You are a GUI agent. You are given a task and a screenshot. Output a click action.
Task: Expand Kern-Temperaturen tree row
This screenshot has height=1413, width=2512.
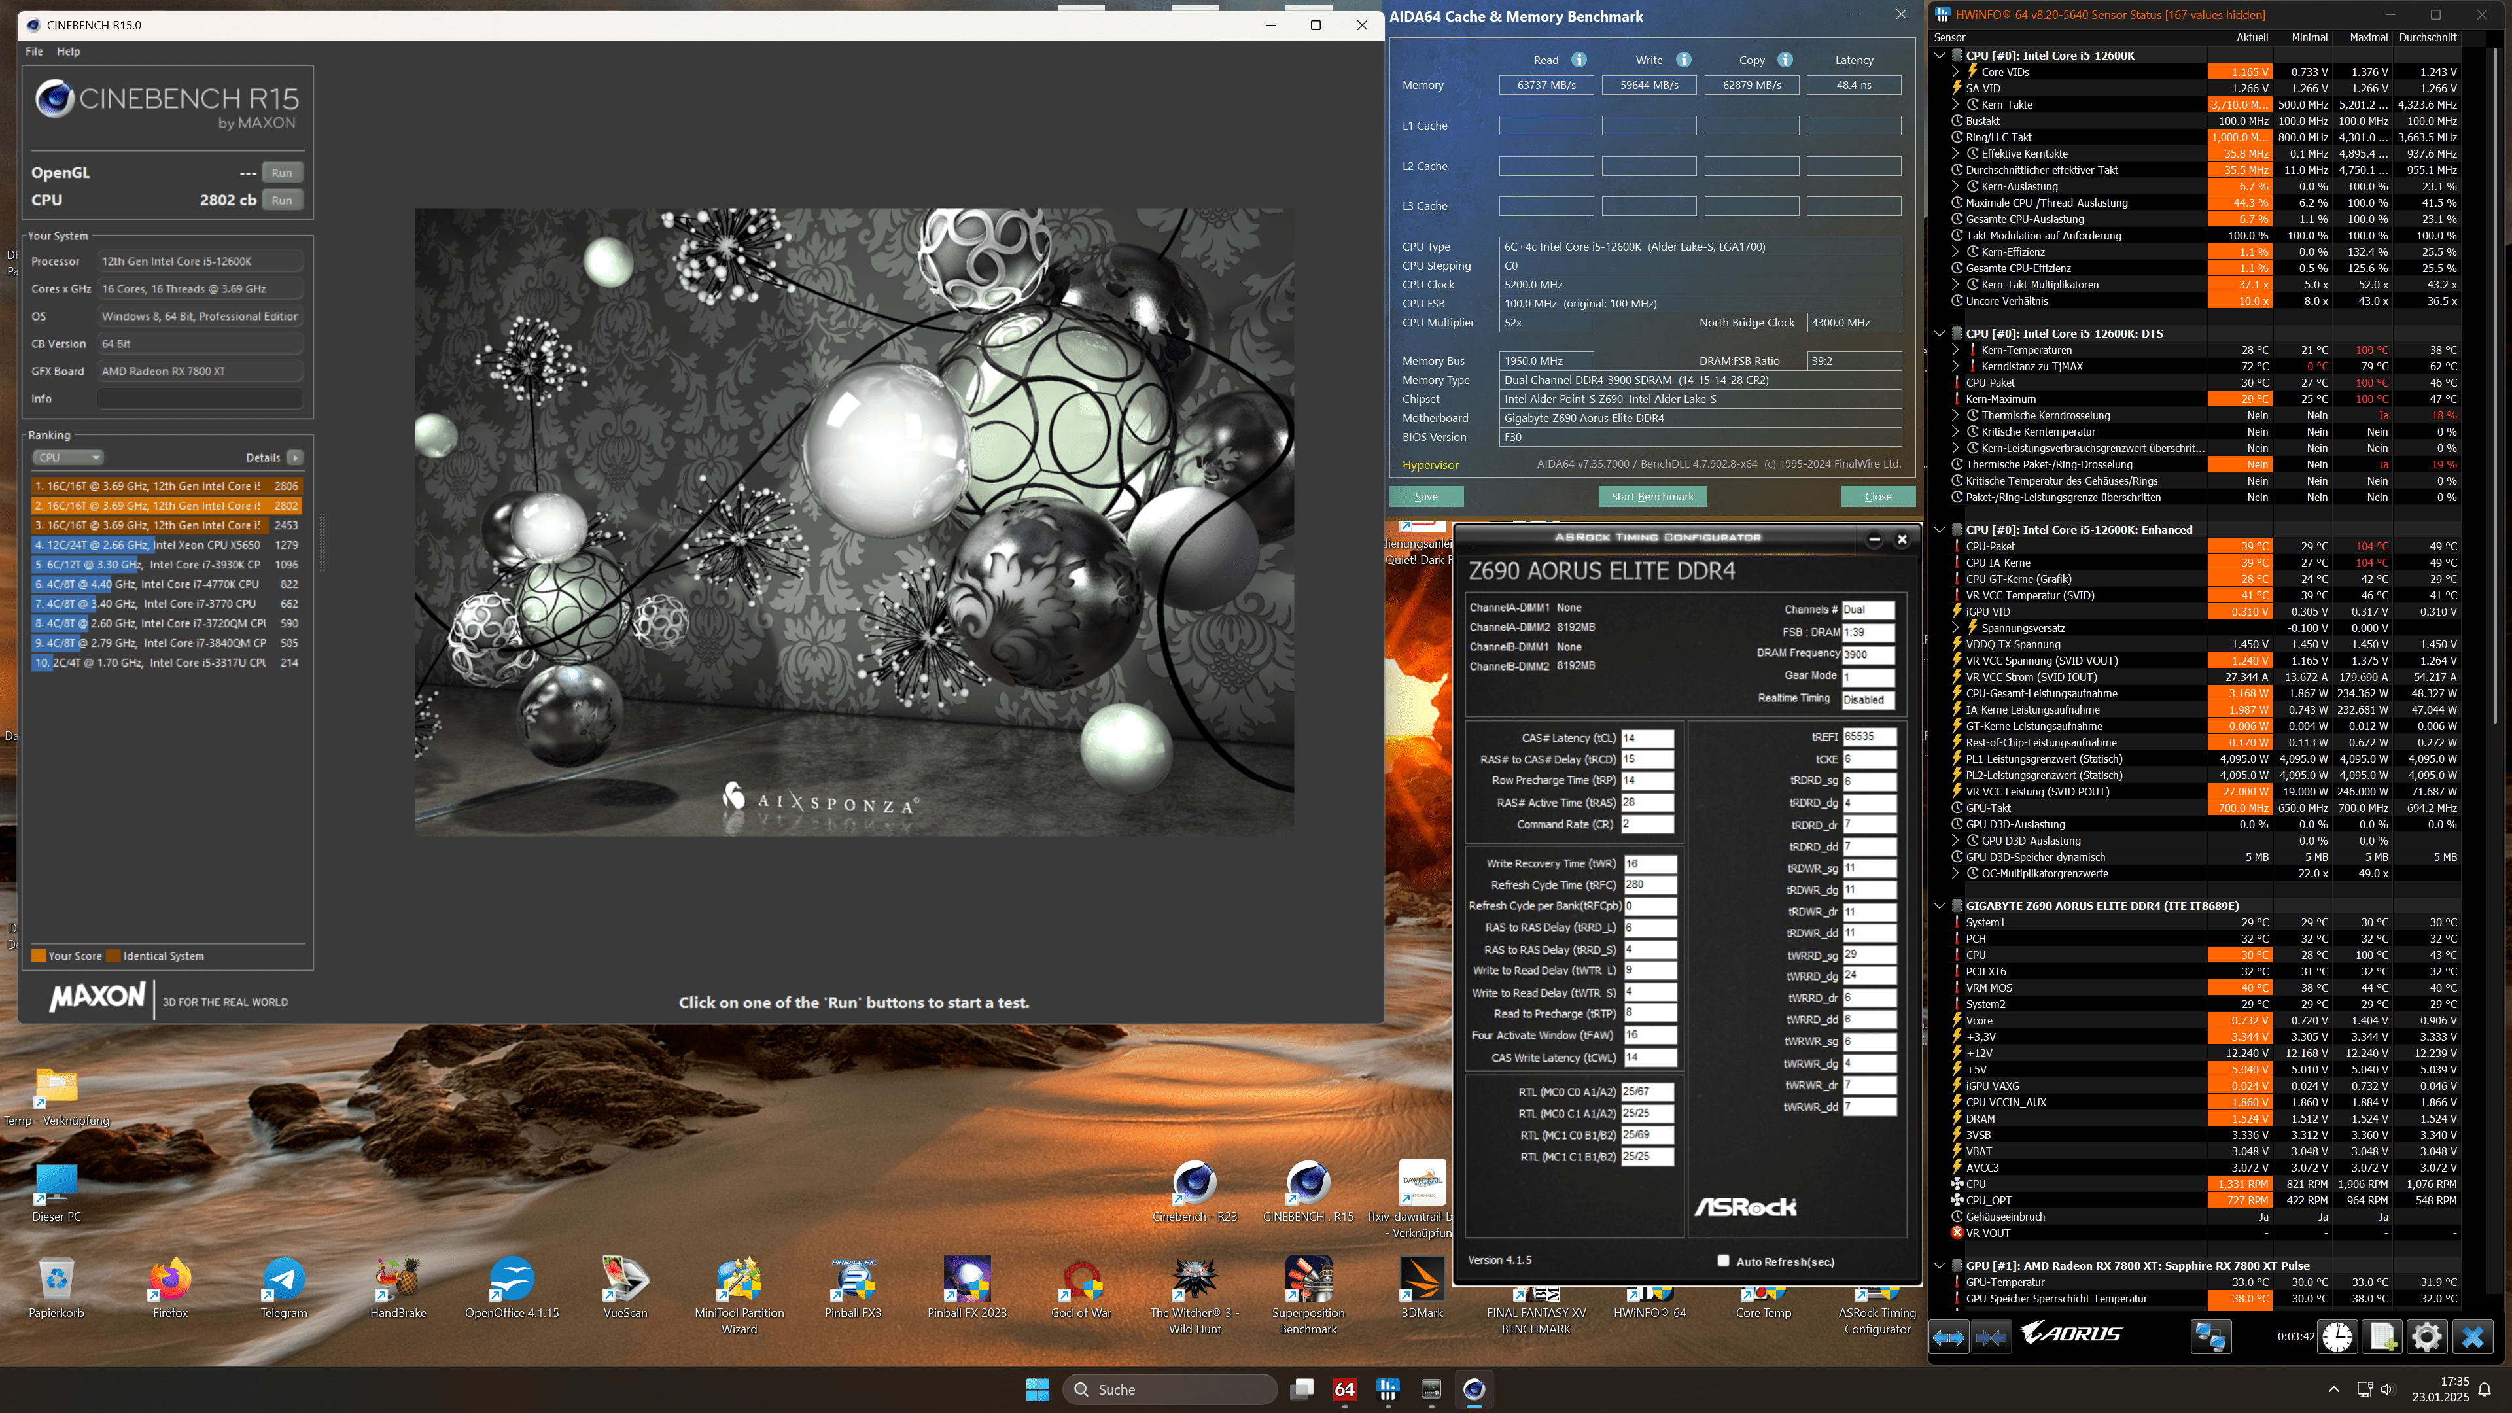[x=1955, y=350]
